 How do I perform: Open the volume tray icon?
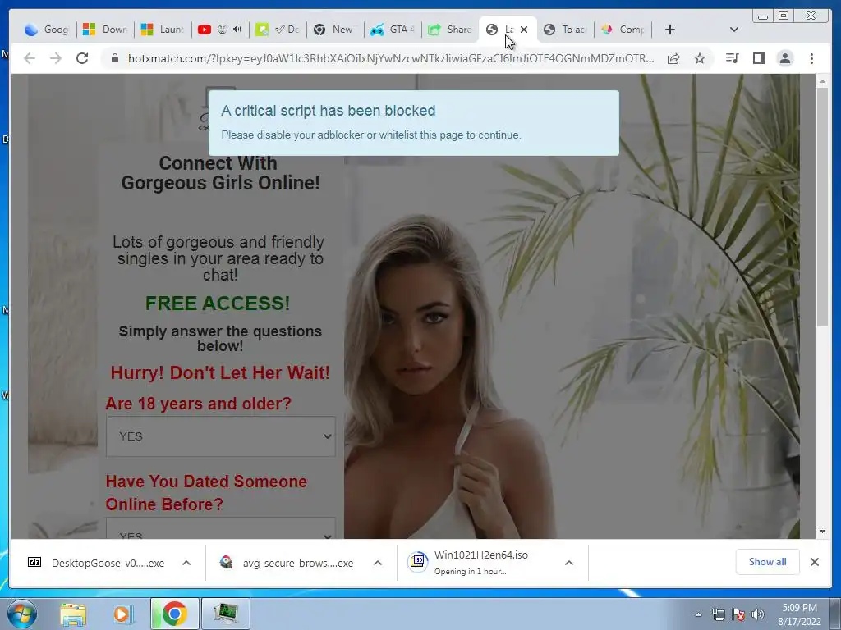pos(758,615)
